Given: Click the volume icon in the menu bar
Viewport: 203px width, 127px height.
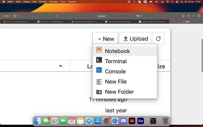Looking at the screenshot, I should 157,2.
